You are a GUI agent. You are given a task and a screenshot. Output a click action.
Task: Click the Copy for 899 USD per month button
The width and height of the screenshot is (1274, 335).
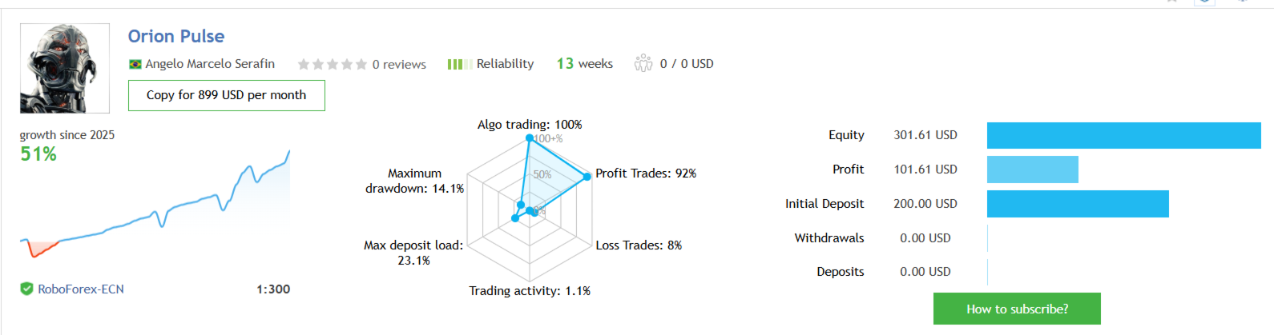tap(227, 95)
